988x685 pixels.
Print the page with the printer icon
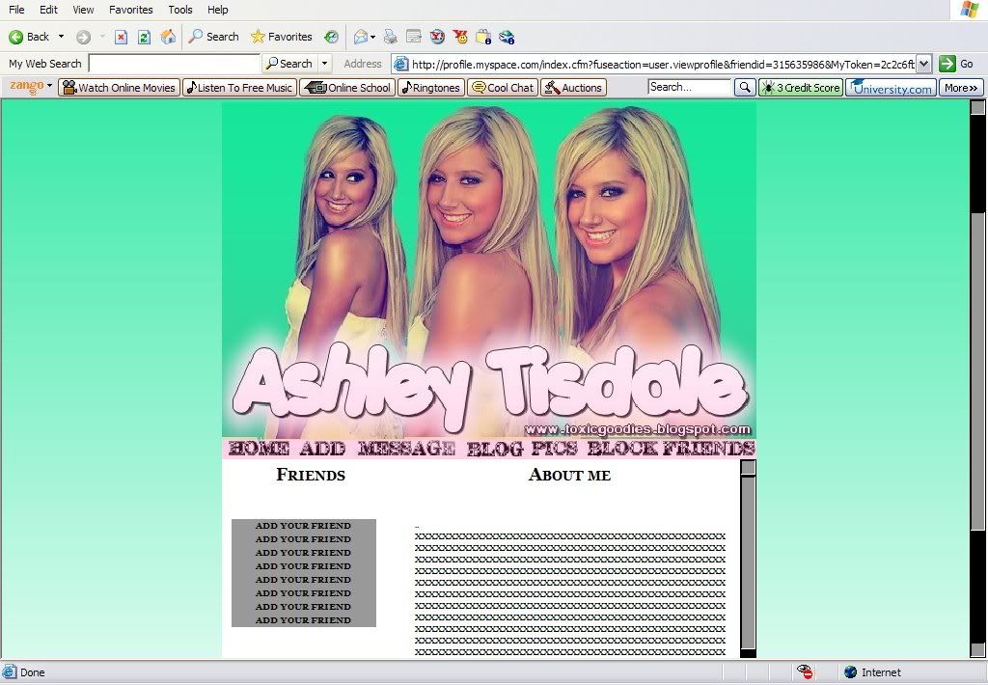(x=391, y=37)
